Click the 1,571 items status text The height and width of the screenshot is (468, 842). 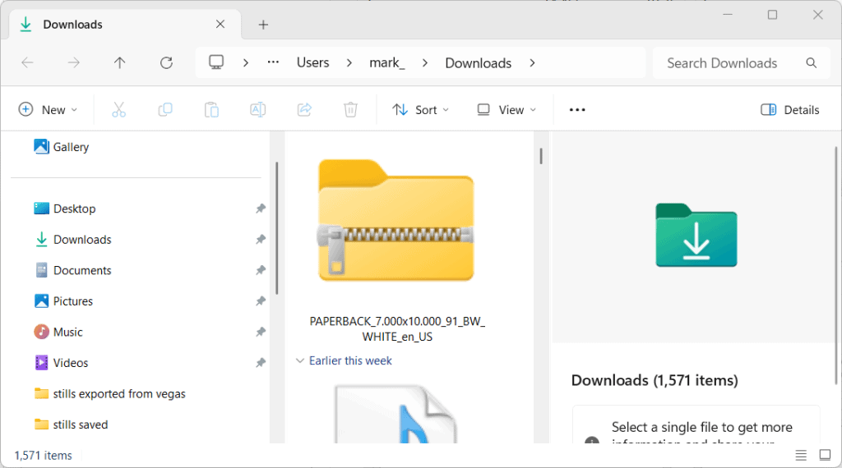click(x=43, y=456)
